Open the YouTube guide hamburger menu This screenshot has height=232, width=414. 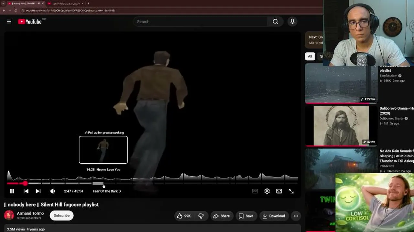point(9,22)
